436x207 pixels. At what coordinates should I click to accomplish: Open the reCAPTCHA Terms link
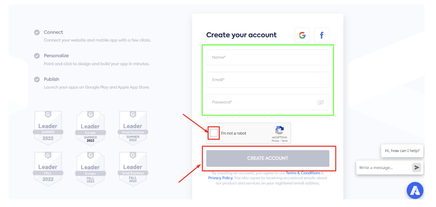[284, 141]
